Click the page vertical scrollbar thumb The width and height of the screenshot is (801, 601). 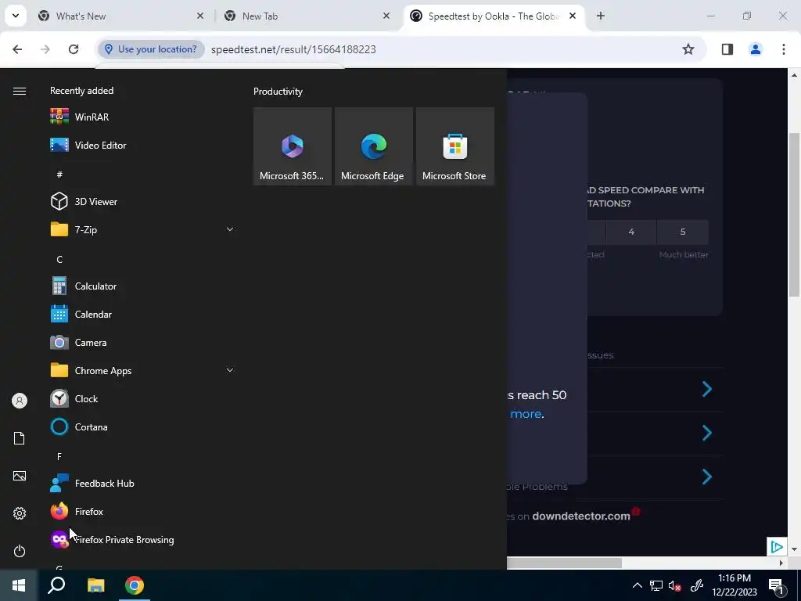click(794, 214)
